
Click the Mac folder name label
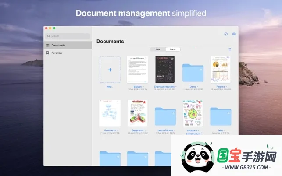click(x=221, y=130)
